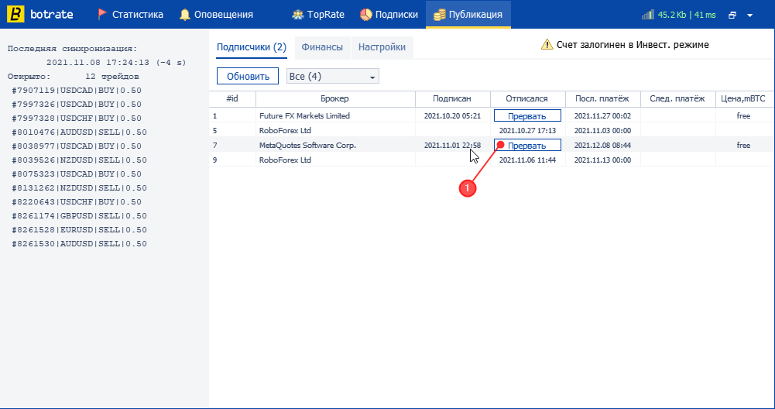The width and height of the screenshot is (775, 409).
Task: Open the Подписки section
Action: tap(389, 15)
